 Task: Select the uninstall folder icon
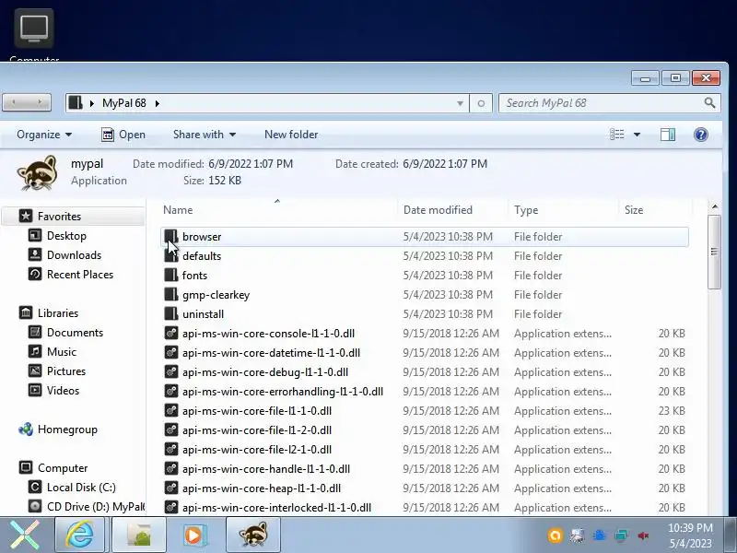click(x=171, y=313)
